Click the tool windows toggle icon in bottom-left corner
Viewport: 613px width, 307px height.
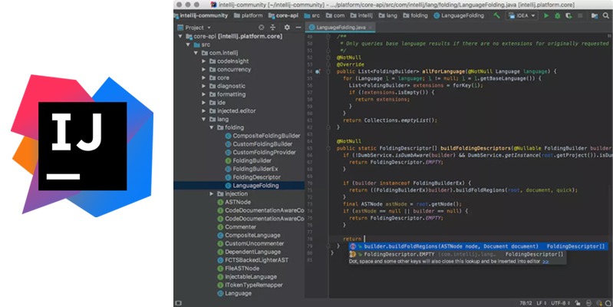coord(178,303)
